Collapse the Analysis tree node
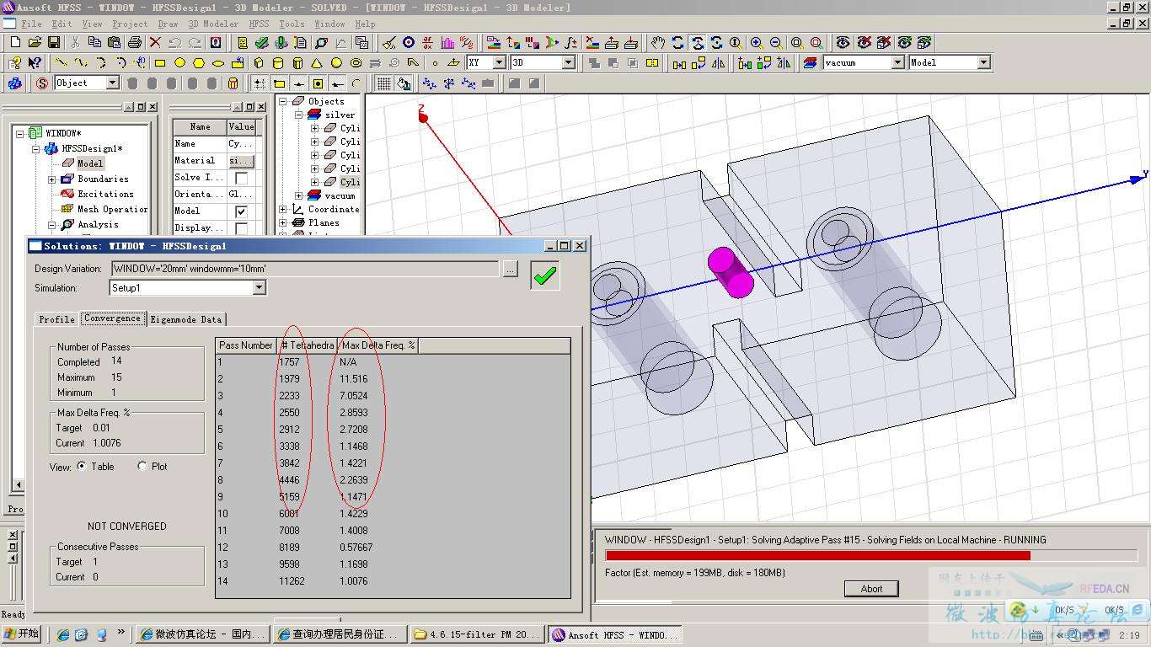The width and height of the screenshot is (1151, 647). 51,225
